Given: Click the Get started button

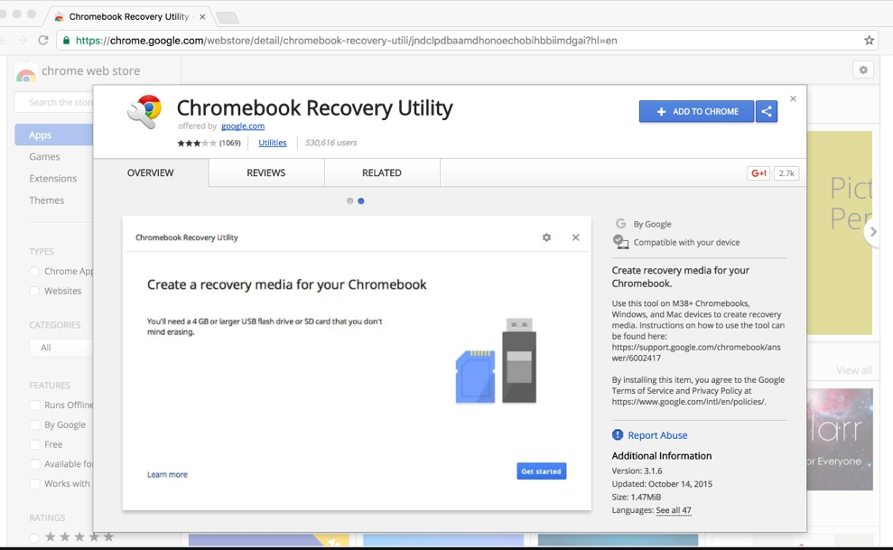Looking at the screenshot, I should [541, 471].
